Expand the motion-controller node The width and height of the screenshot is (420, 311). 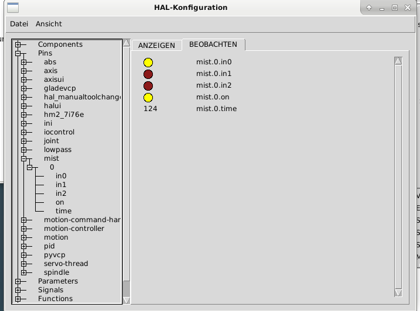point(23,229)
